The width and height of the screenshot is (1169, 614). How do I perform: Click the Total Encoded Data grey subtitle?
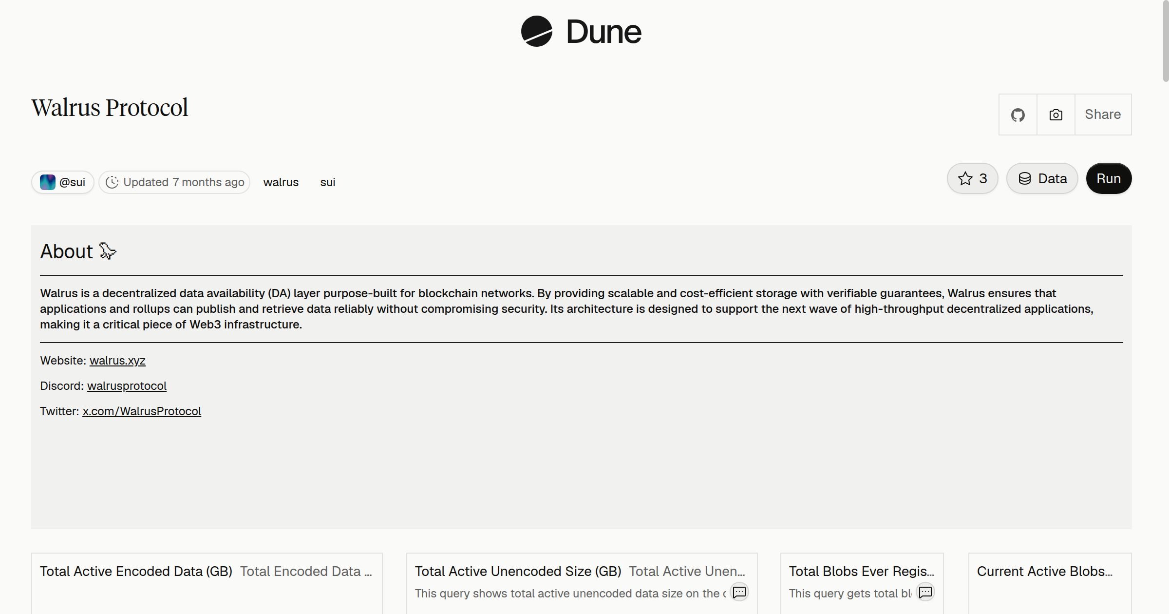click(x=306, y=571)
